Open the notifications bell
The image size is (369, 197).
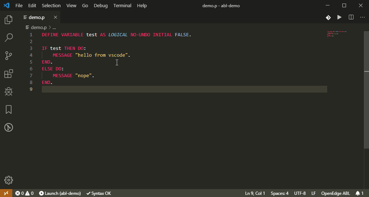(x=360, y=193)
